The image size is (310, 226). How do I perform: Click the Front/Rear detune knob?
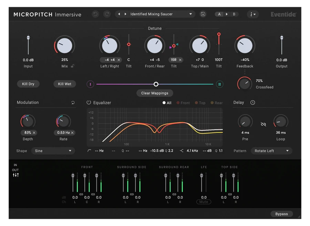coord(155,46)
